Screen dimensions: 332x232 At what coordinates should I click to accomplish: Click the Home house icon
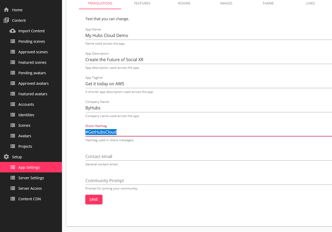click(x=6, y=10)
